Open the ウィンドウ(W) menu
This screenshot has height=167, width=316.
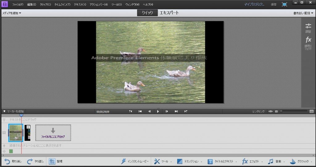point(132,4)
